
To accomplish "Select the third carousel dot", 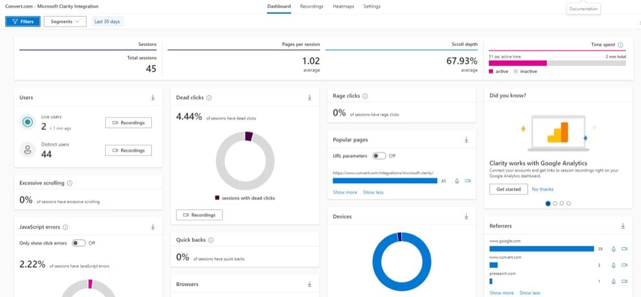I will (x=562, y=203).
